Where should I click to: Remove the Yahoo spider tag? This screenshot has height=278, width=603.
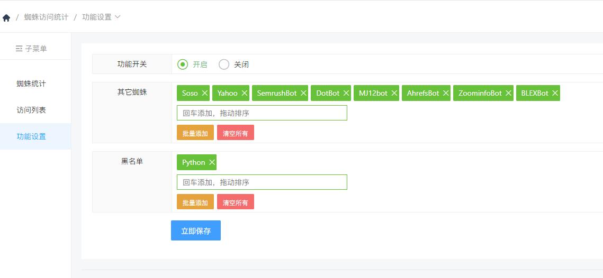(x=244, y=94)
